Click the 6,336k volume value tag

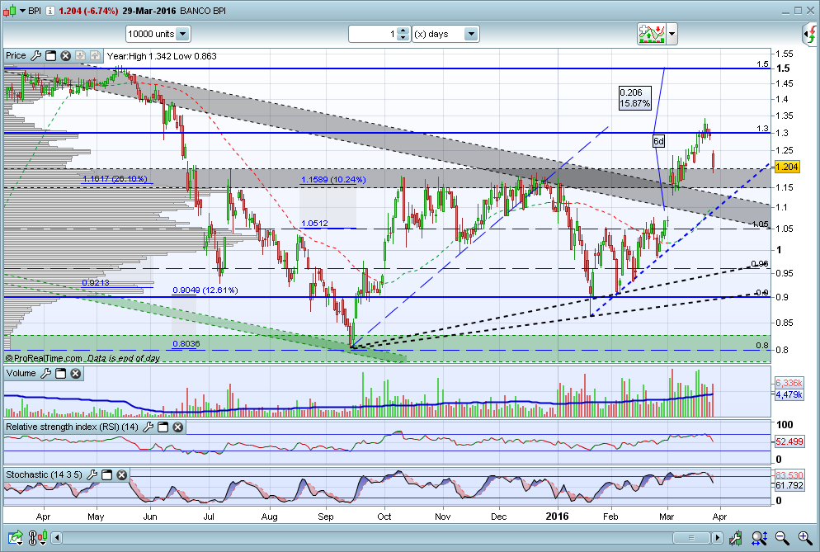point(789,383)
